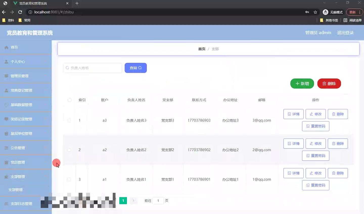The image size is (364, 214).
Task: Click the admin icon next to 管理员管理
Action: (6, 76)
